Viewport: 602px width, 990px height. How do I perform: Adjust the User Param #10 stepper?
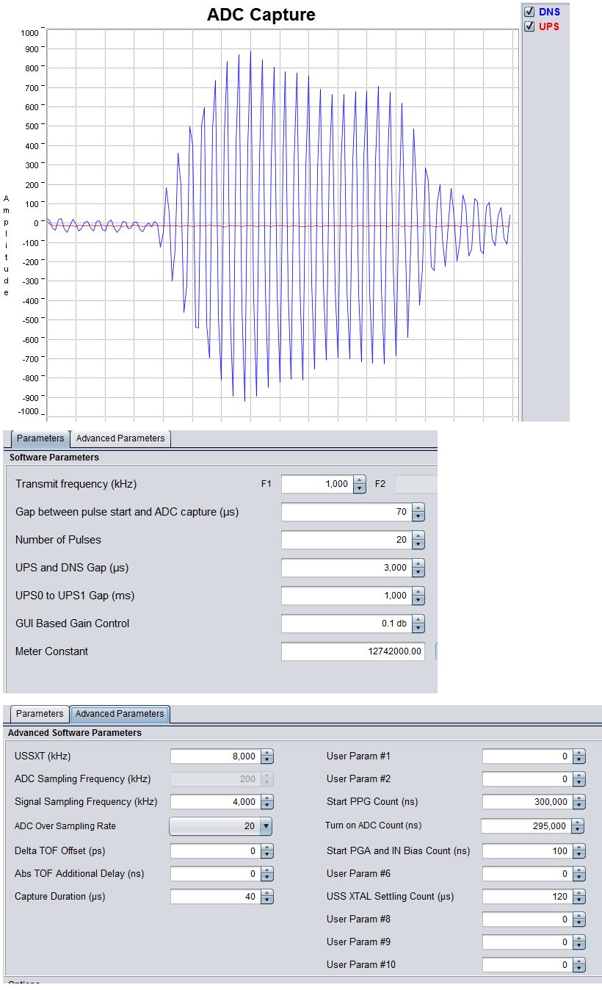tap(579, 965)
